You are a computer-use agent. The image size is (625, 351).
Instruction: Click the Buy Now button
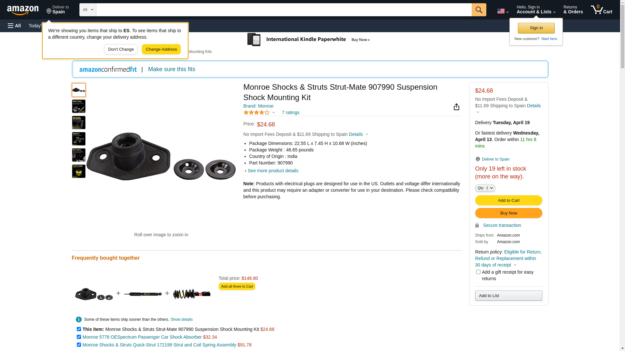pos(508,213)
